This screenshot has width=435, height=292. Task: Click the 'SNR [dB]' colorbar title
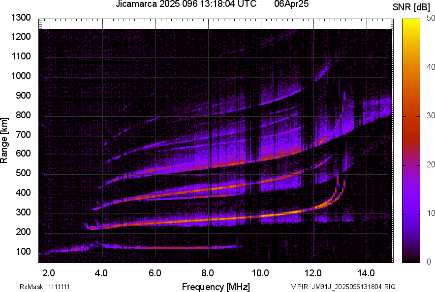pos(411,7)
